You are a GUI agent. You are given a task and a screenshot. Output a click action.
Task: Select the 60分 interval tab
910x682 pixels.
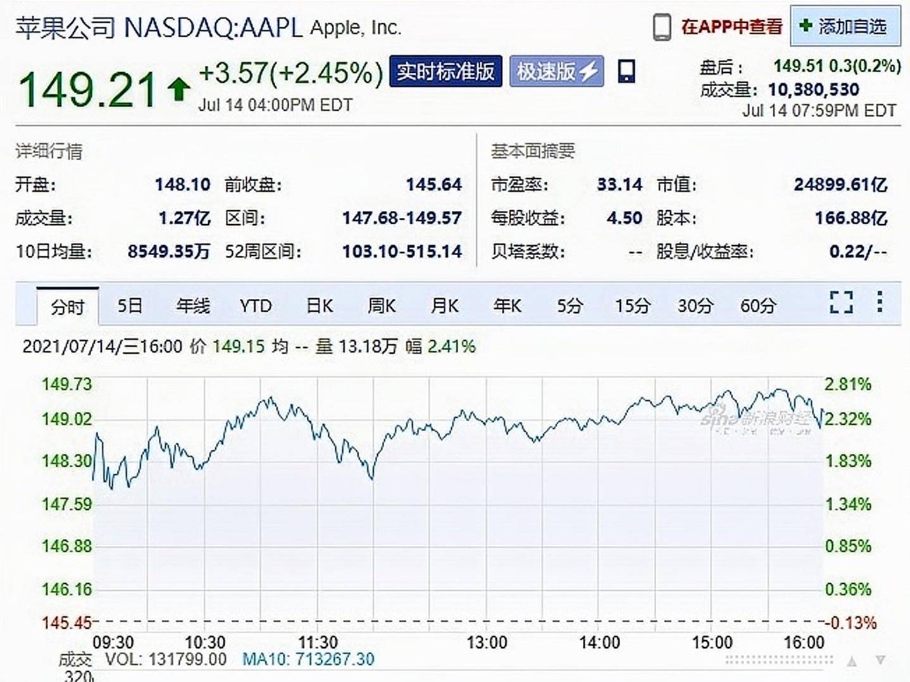click(x=758, y=306)
